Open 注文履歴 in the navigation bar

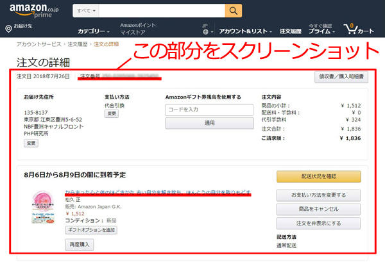point(291,31)
